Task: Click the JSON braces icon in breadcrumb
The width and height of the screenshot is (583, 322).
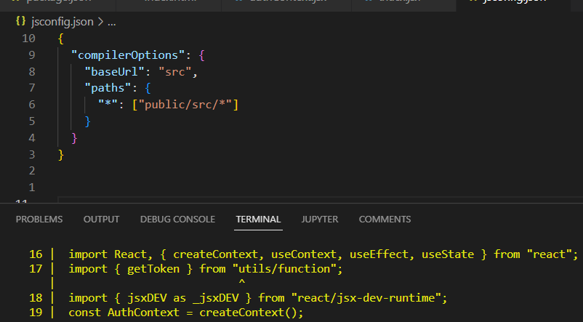Action: pyautogui.click(x=20, y=23)
